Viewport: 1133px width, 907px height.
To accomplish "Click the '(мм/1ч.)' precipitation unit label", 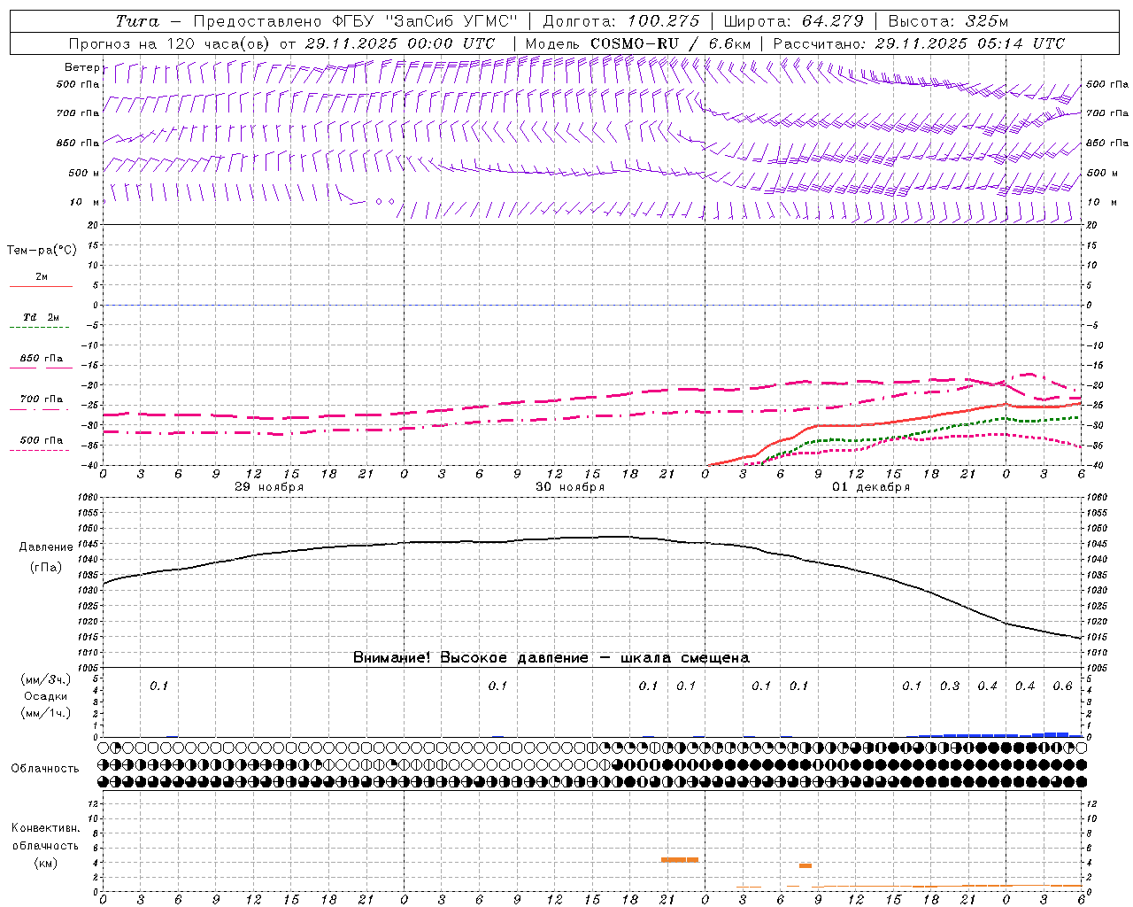I will tap(46, 713).
